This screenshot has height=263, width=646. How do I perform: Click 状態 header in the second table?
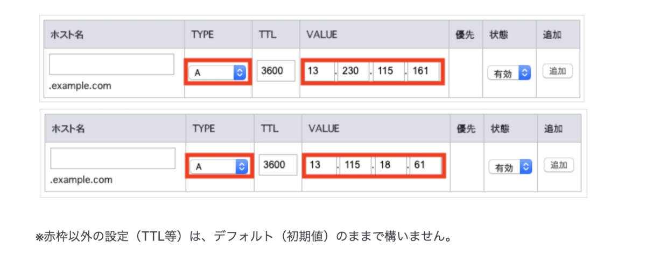tap(500, 129)
